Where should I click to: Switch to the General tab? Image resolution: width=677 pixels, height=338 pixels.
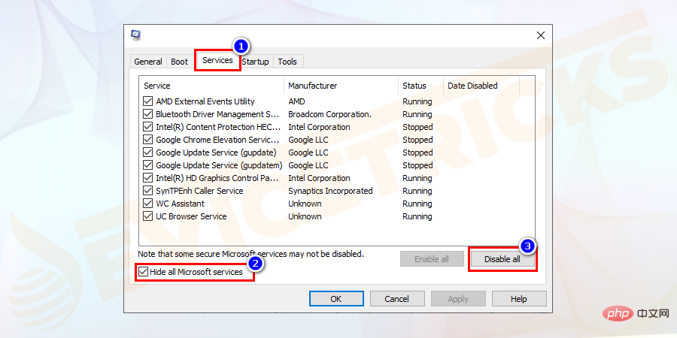point(148,62)
